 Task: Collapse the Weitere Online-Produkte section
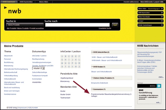92,78
